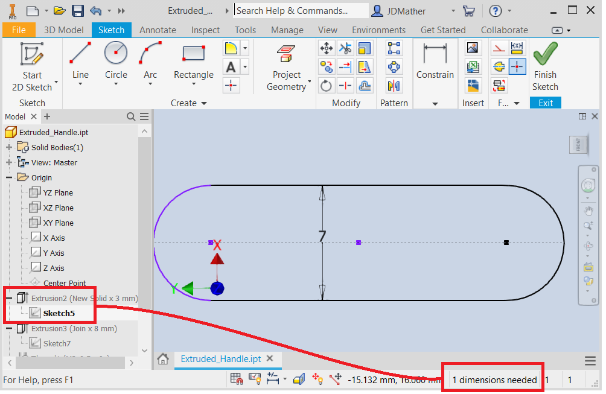The image size is (606, 394).
Task: Click Show Format icon in Format panel
Action: tap(499, 85)
